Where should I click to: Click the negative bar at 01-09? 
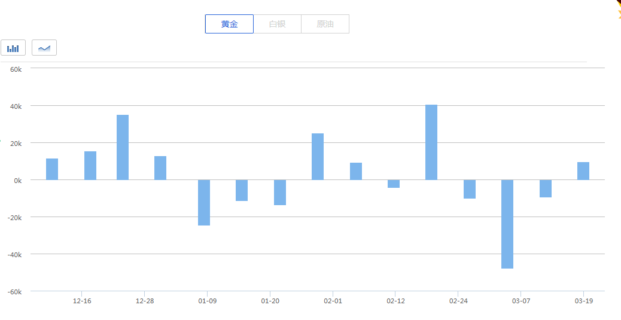204,202
